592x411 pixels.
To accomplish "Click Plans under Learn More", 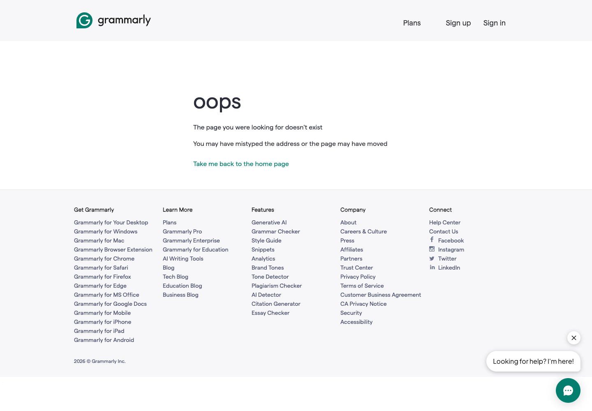I will tap(169, 222).
